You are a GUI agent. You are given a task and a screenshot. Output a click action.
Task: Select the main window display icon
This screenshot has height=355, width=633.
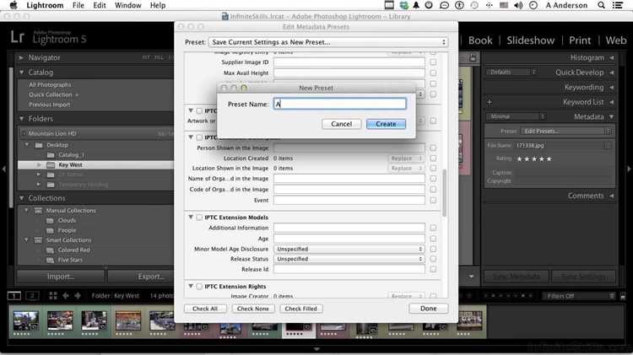(14, 296)
